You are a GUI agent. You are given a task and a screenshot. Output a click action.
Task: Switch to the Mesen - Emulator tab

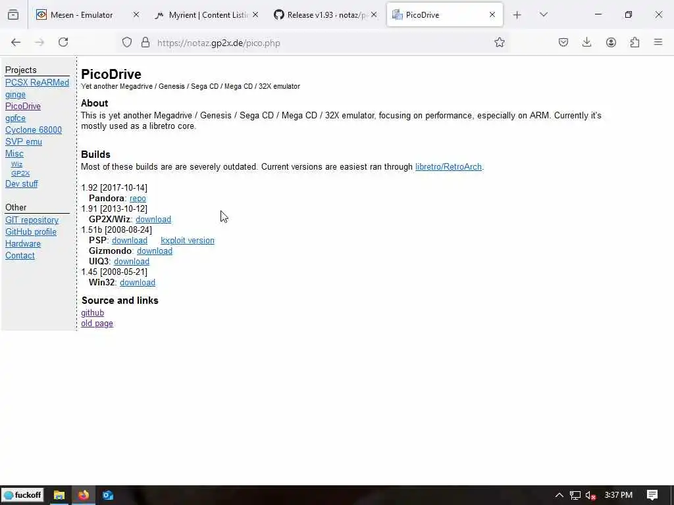[x=81, y=15]
